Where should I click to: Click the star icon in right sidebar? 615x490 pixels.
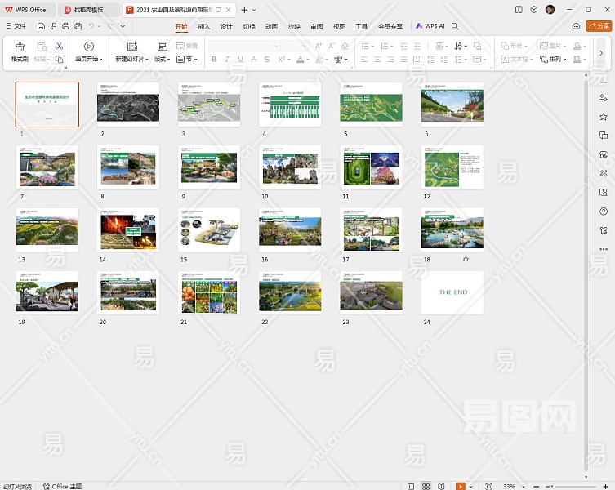click(x=604, y=118)
